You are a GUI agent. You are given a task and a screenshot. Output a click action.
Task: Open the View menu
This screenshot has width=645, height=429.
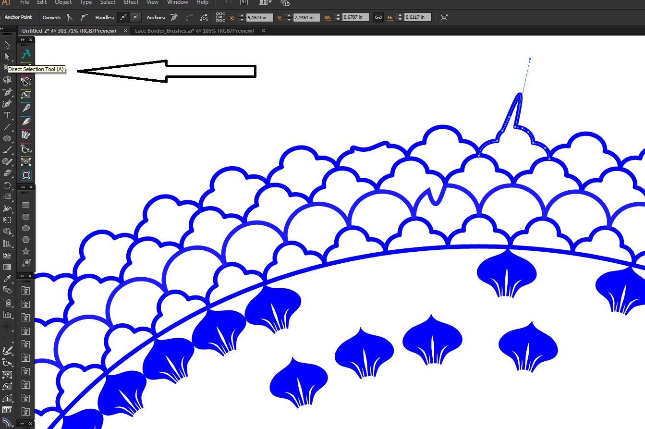152,2
